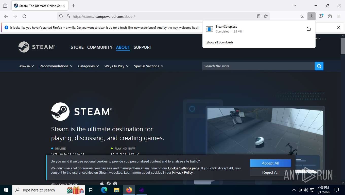Click Show all downloads
Viewport: 345px width, 195px height.
tap(220, 42)
